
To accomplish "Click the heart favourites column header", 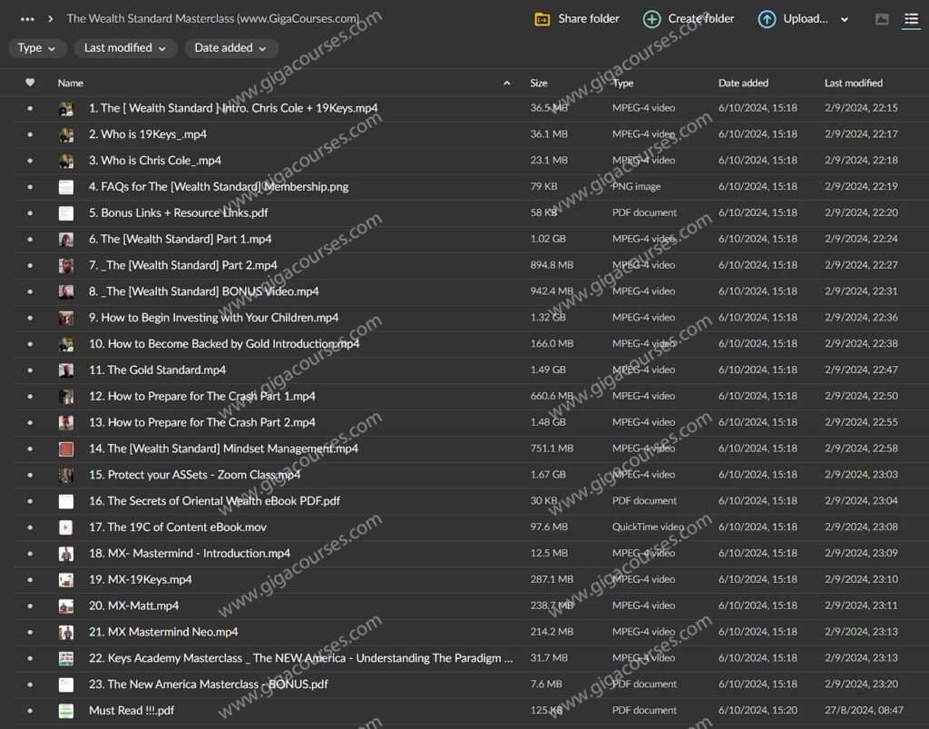I will [30, 83].
